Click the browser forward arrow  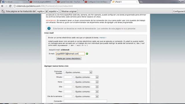(6, 6)
